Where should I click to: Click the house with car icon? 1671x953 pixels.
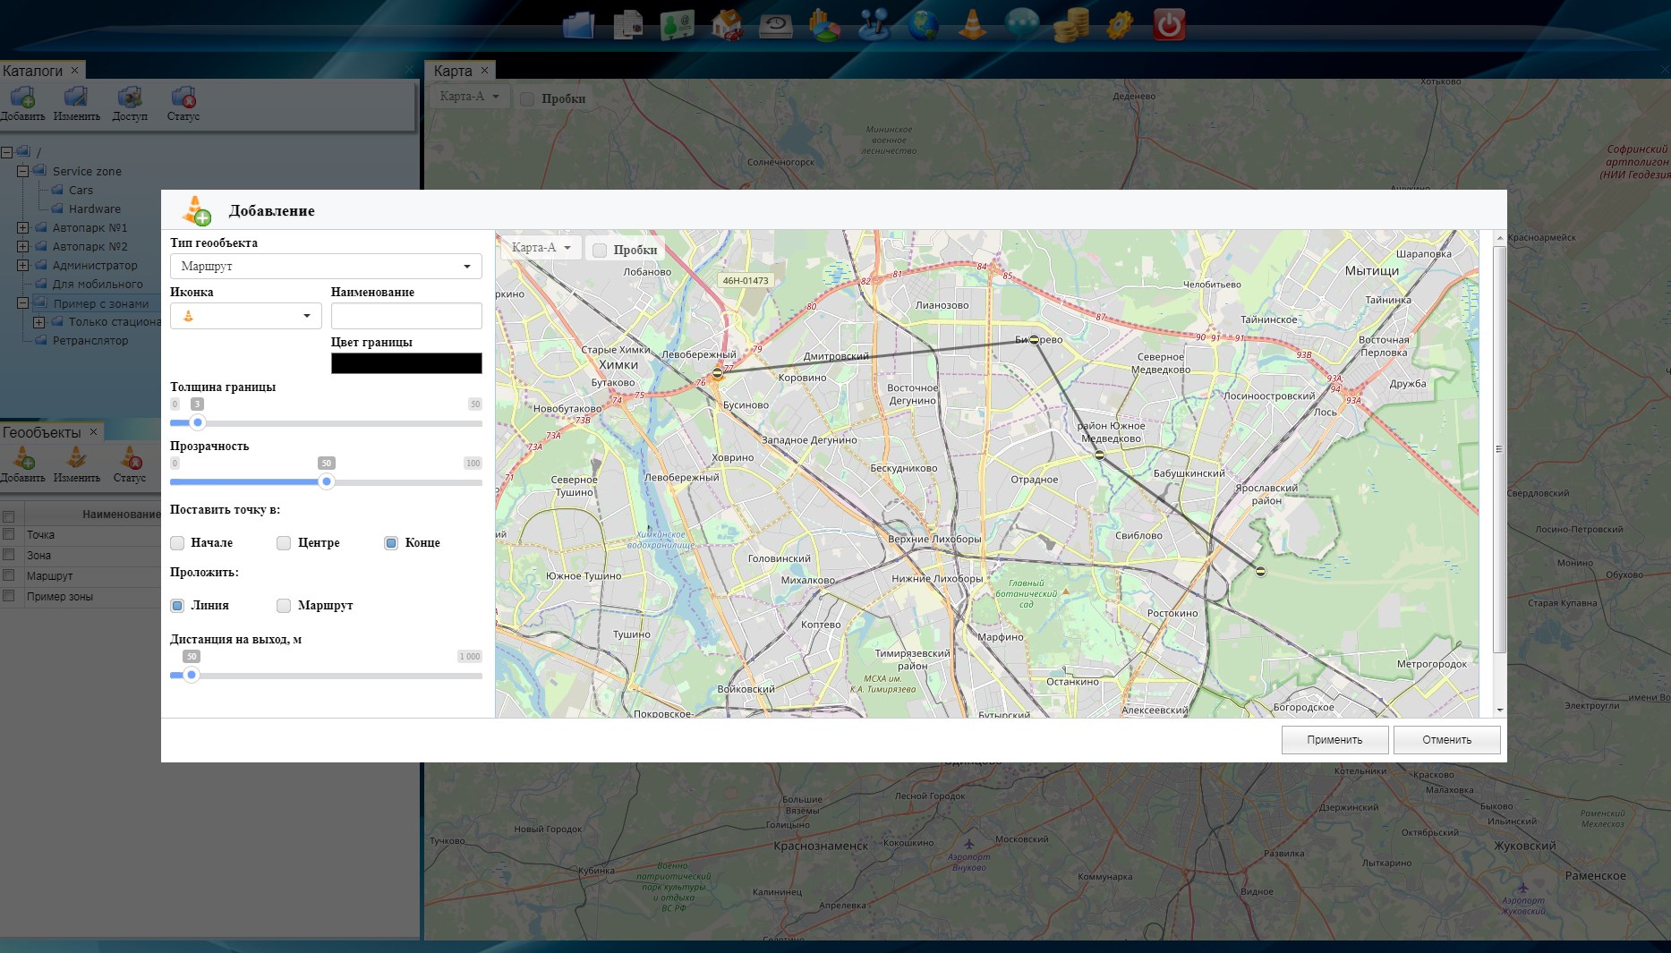[x=726, y=24]
